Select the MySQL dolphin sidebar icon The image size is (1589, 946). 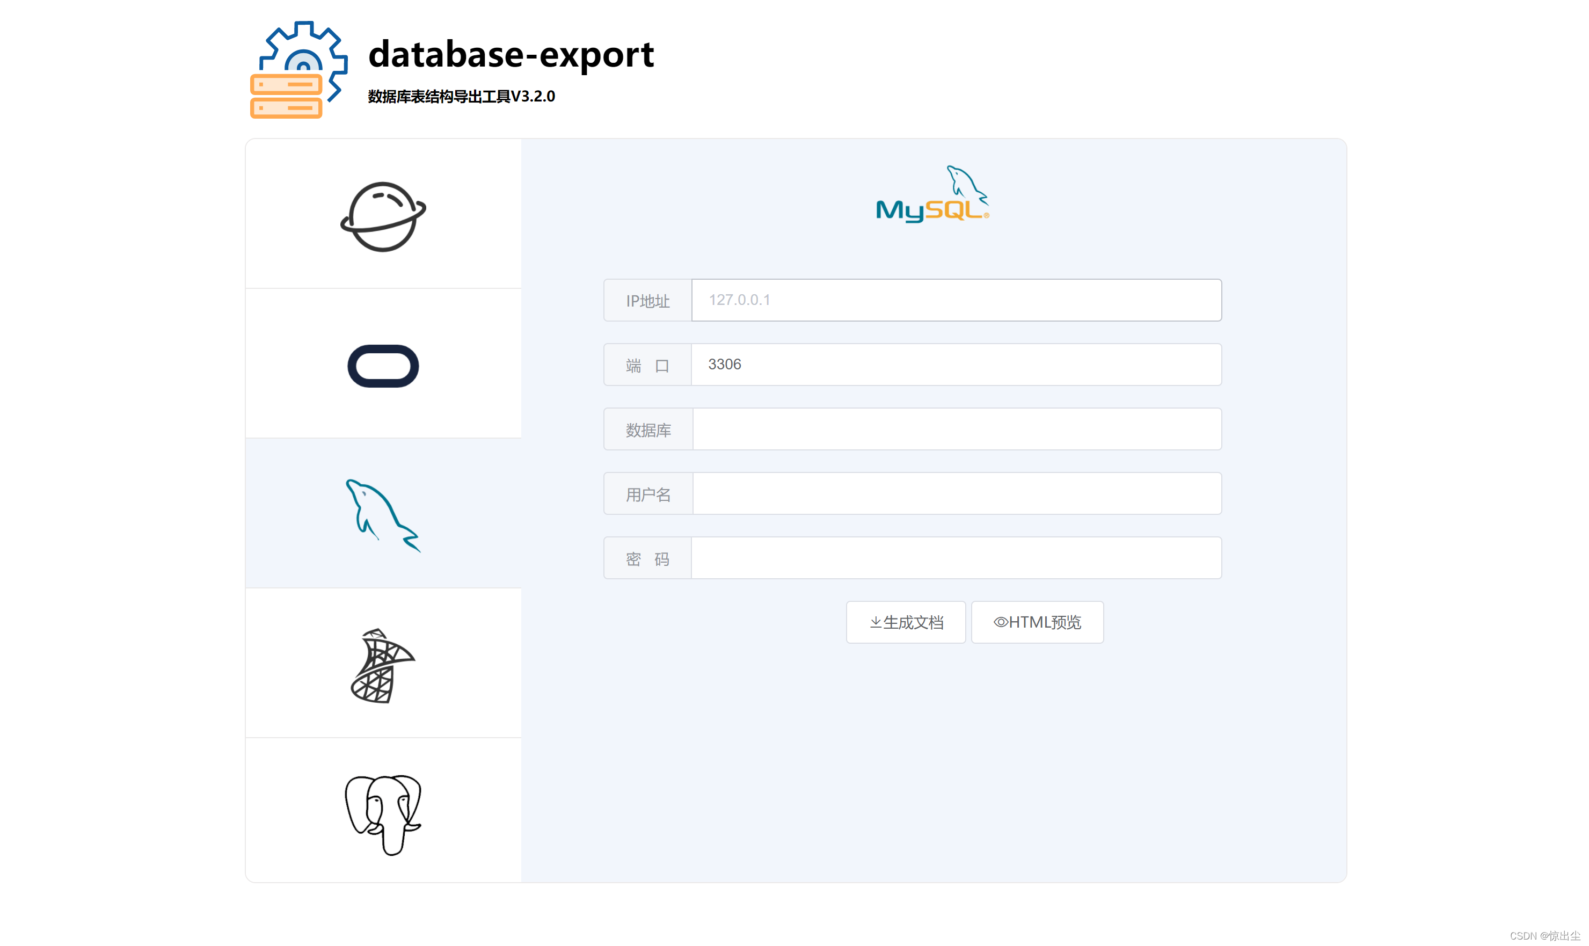383,515
